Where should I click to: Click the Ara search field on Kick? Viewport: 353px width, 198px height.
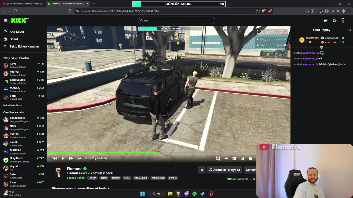coord(176,20)
